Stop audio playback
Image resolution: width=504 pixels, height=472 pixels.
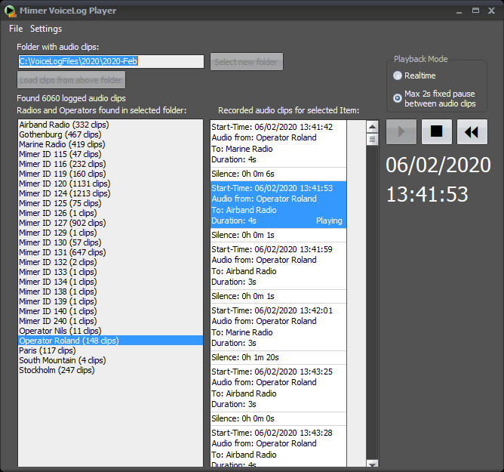click(x=436, y=131)
